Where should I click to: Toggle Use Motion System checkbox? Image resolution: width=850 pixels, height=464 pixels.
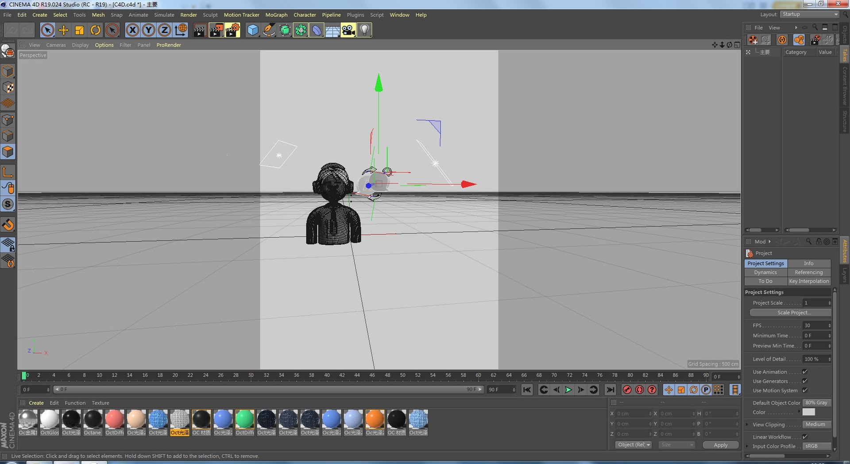(805, 391)
